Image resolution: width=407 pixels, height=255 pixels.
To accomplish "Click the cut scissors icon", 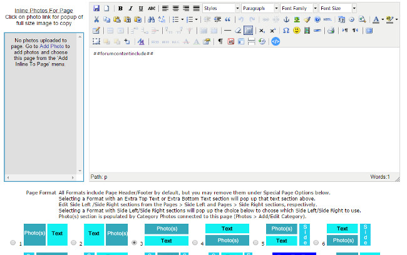I will click(96, 19).
